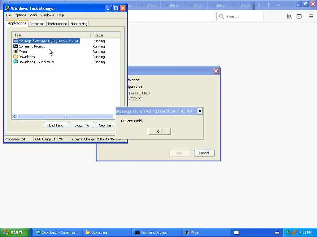This screenshot has width=317, height=237.
Task: Select the Downloads - Supermium task row
Action: pyautogui.click(x=66, y=62)
